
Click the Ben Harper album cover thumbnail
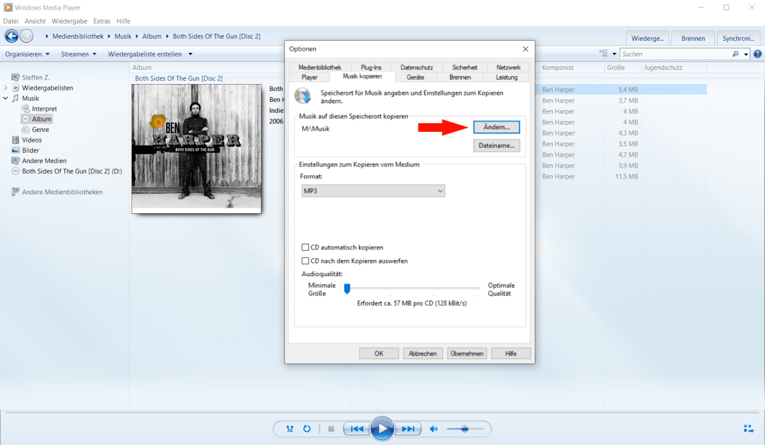point(197,149)
